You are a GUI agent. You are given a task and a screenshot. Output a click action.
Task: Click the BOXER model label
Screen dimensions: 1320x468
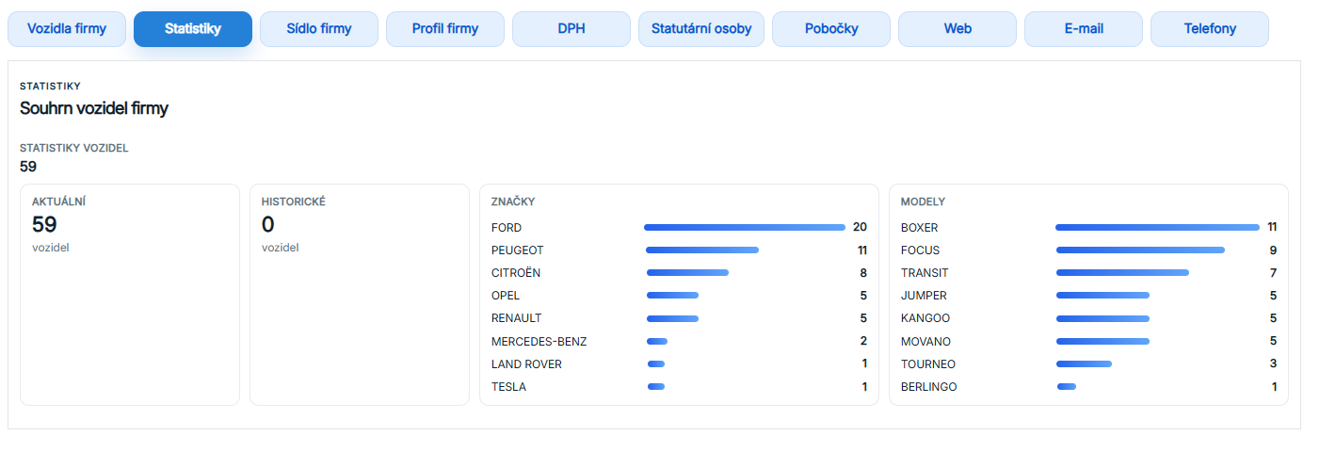point(920,228)
